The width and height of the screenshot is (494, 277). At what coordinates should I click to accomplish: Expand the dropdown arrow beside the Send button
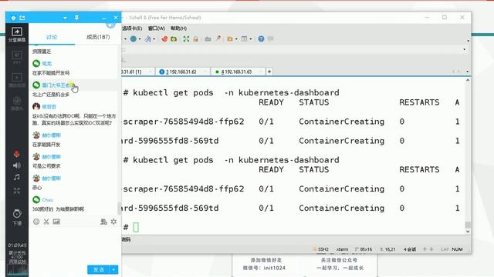click(113, 269)
